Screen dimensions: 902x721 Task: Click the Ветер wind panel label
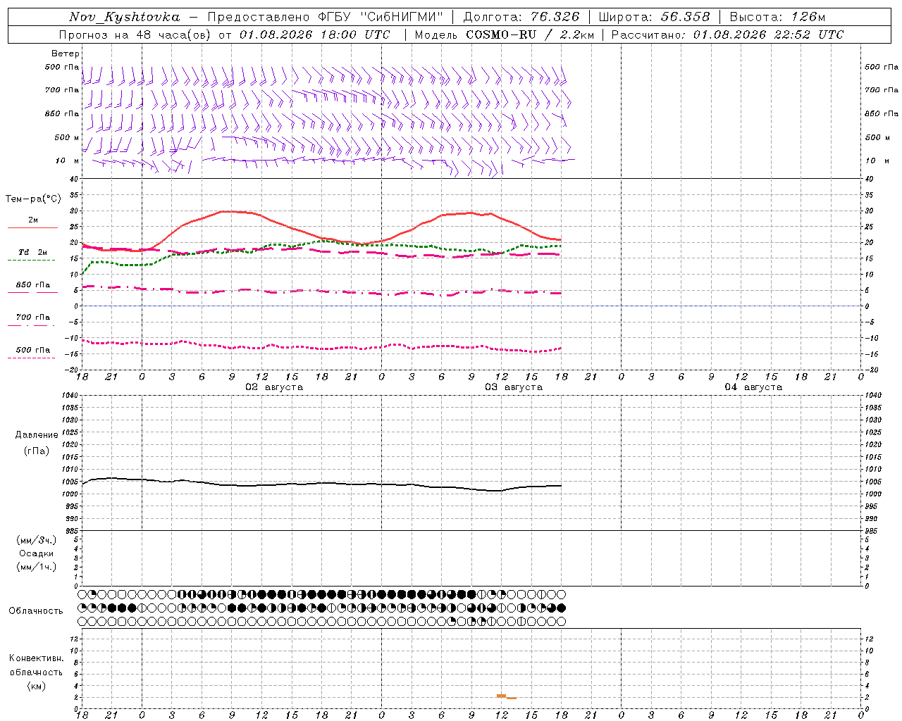tap(66, 54)
